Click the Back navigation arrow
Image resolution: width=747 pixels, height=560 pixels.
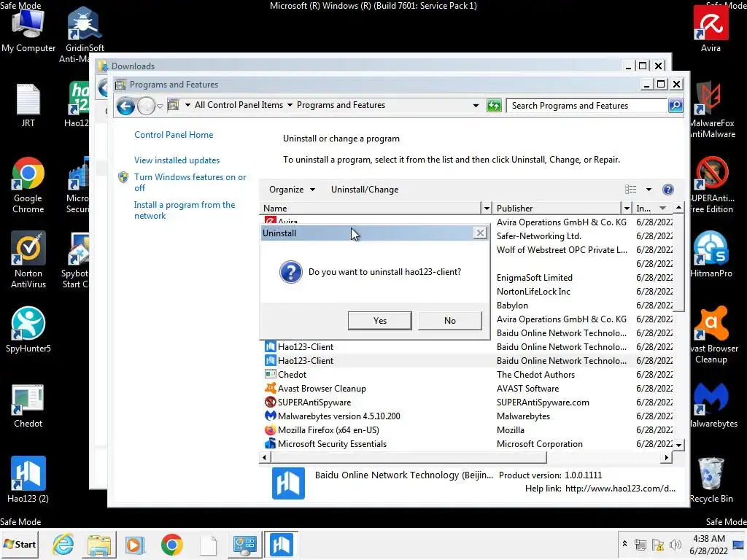[125, 106]
